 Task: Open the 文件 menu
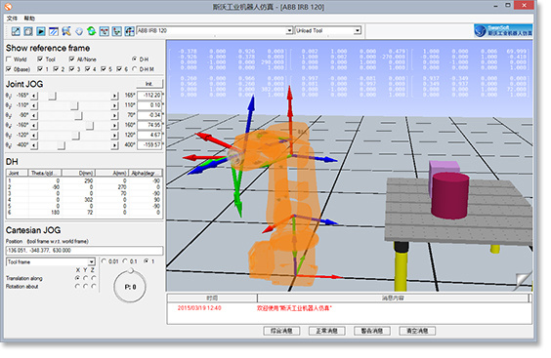(x=12, y=19)
